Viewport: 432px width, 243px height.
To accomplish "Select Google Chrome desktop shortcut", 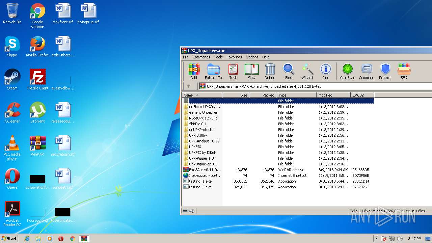I will coord(37,16).
